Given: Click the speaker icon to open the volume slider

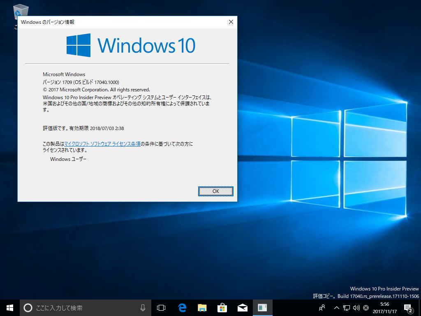Looking at the screenshot, I should point(356,307).
